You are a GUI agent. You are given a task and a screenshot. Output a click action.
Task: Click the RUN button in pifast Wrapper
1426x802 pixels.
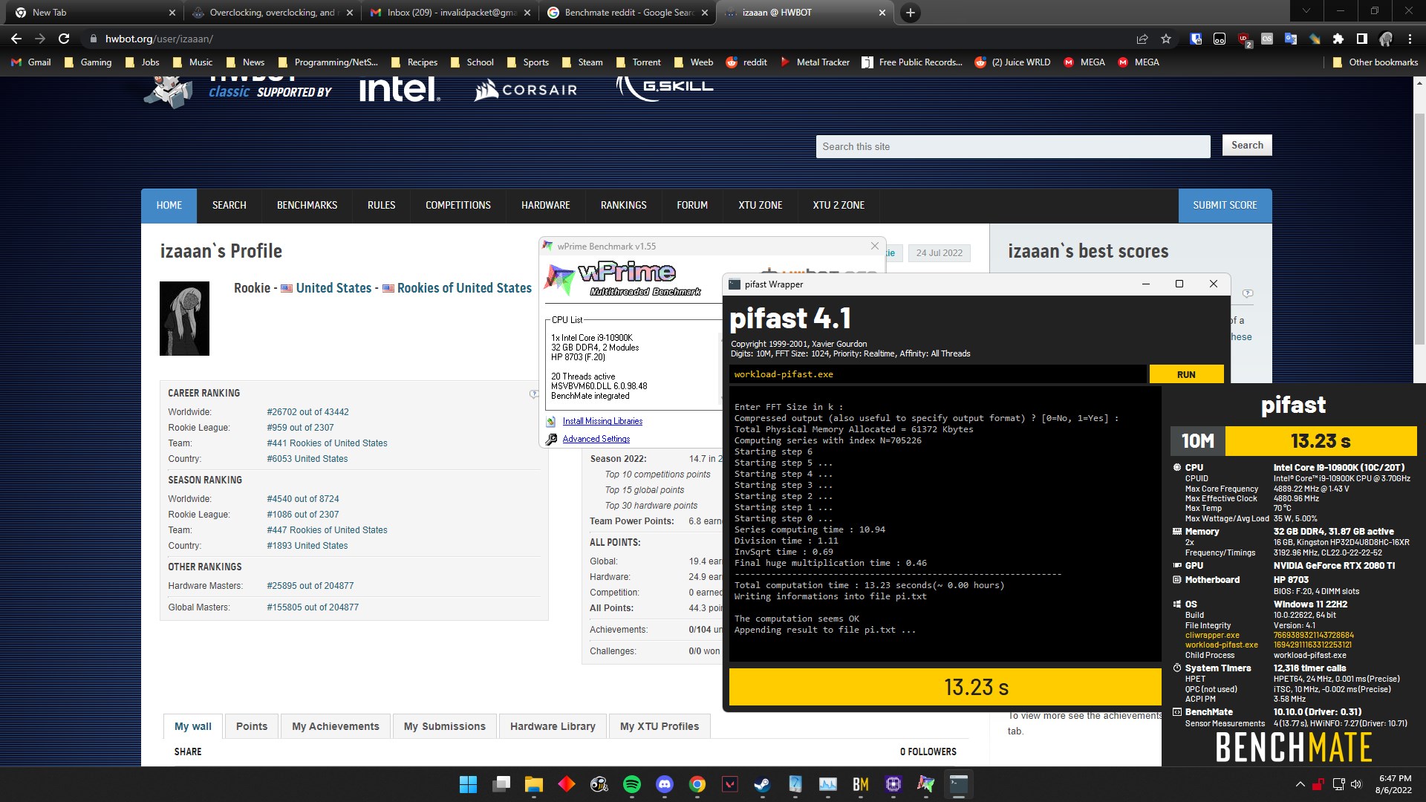[x=1186, y=374]
